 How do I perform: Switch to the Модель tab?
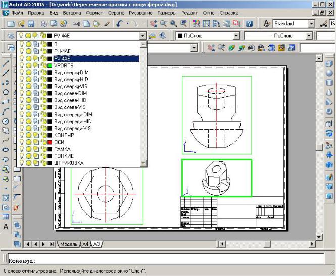(x=69, y=244)
